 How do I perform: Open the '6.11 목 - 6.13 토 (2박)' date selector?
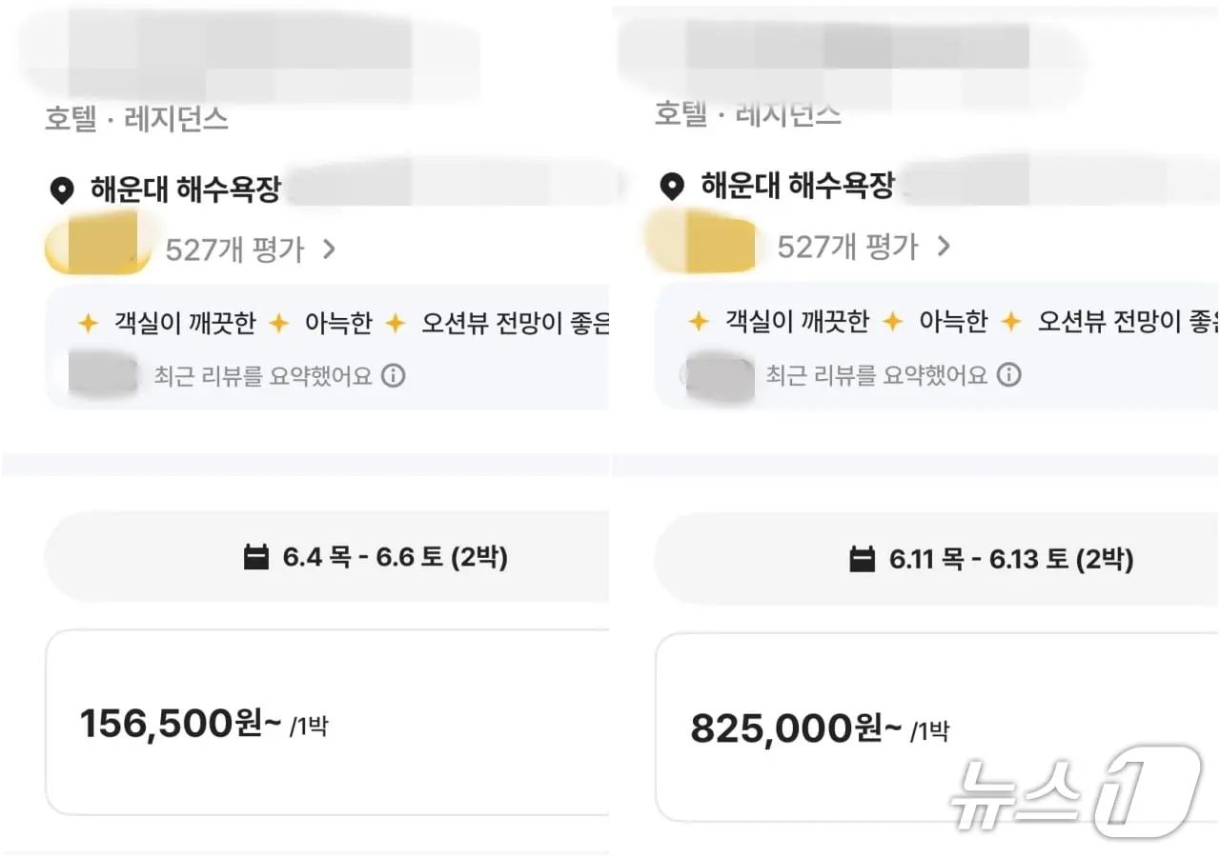click(x=991, y=559)
